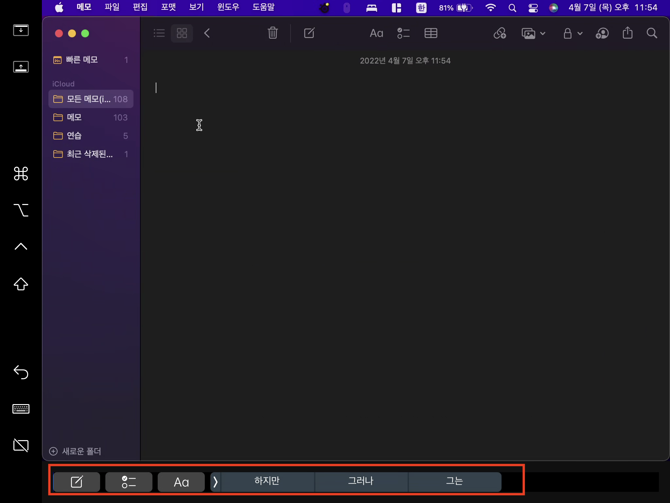Open the share icon in toolbar
The image size is (670, 503).
pos(627,33)
